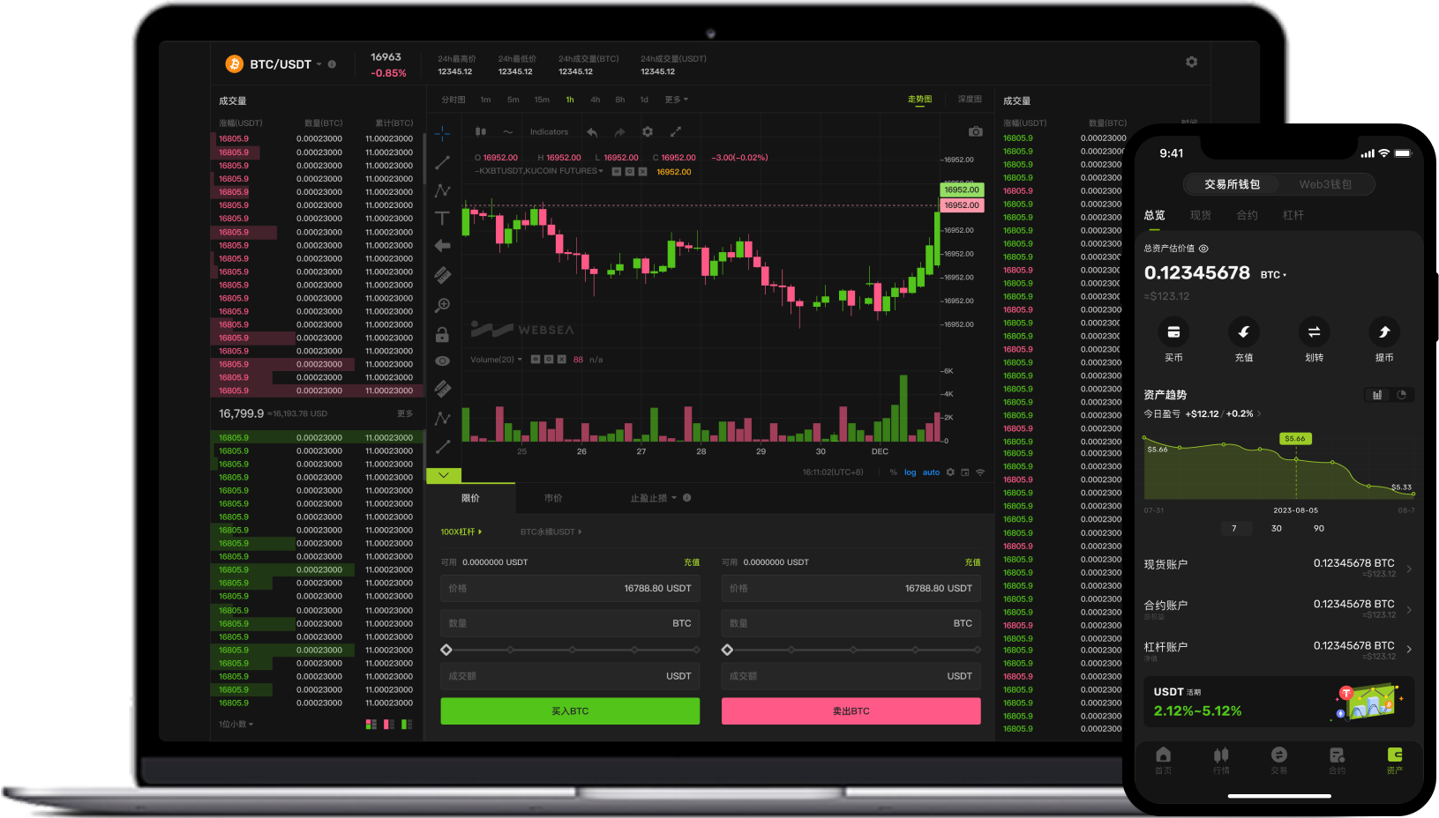Expand the 更多 timeframe dropdown
The height and width of the screenshot is (818, 1439).
click(x=676, y=100)
